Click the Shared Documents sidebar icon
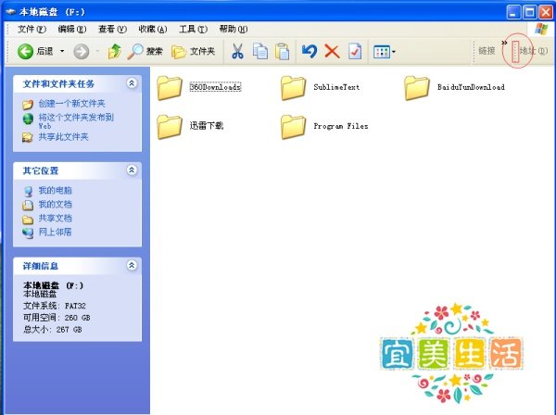Screen dimensions: 556x415 point(28,220)
